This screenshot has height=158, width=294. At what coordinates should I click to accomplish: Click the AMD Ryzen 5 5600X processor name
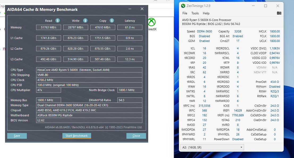pyautogui.click(x=207, y=20)
